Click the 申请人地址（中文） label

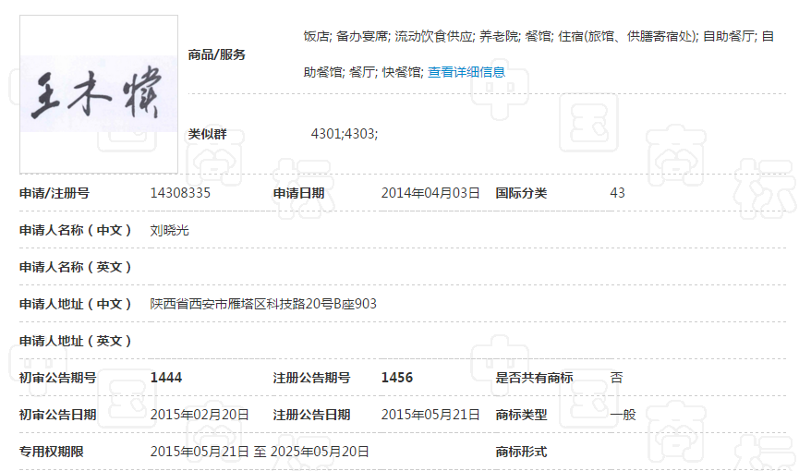(76, 305)
